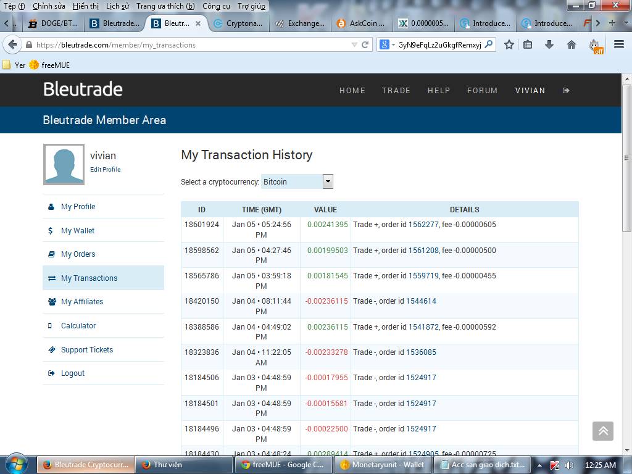This screenshot has height=474, width=632.
Task: Go back with the browser back arrow
Action: [12, 44]
